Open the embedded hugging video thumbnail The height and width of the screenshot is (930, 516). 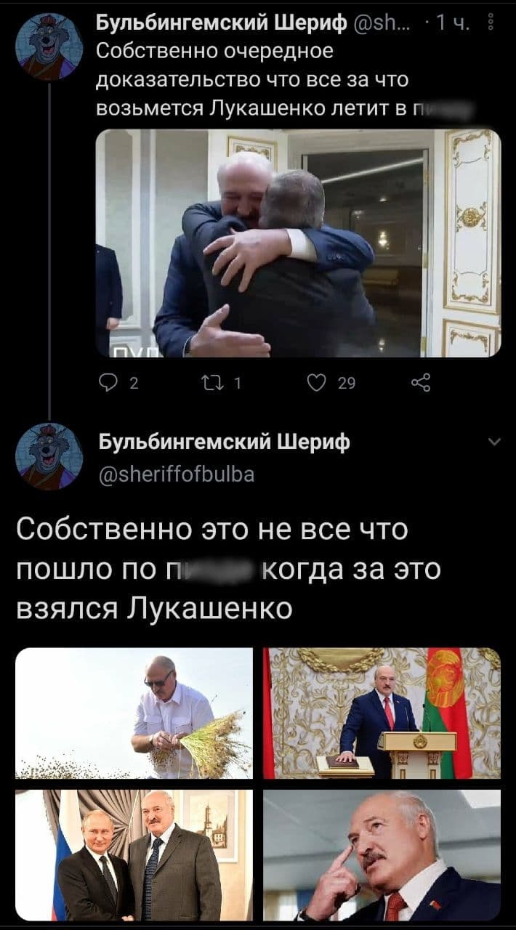(298, 243)
